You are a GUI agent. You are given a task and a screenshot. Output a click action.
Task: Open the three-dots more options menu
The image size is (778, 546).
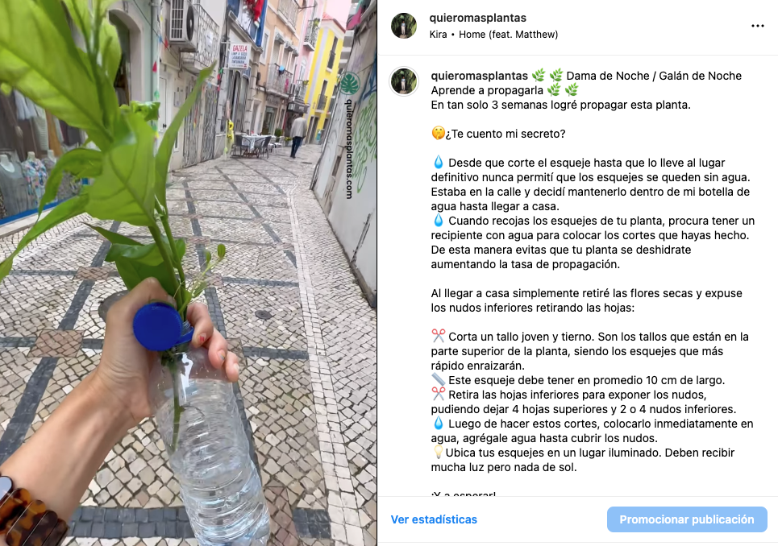(x=757, y=26)
